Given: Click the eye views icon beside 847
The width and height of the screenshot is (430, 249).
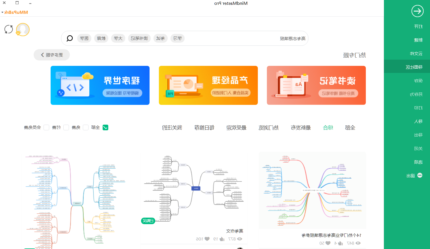Looking at the screenshot, I should [x=358, y=243].
